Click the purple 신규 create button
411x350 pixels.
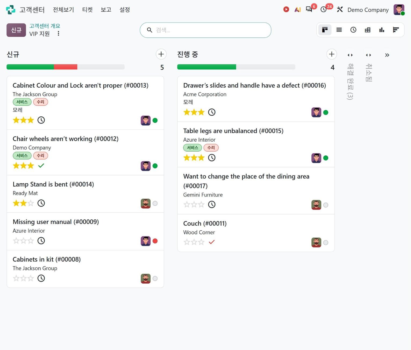(16, 30)
